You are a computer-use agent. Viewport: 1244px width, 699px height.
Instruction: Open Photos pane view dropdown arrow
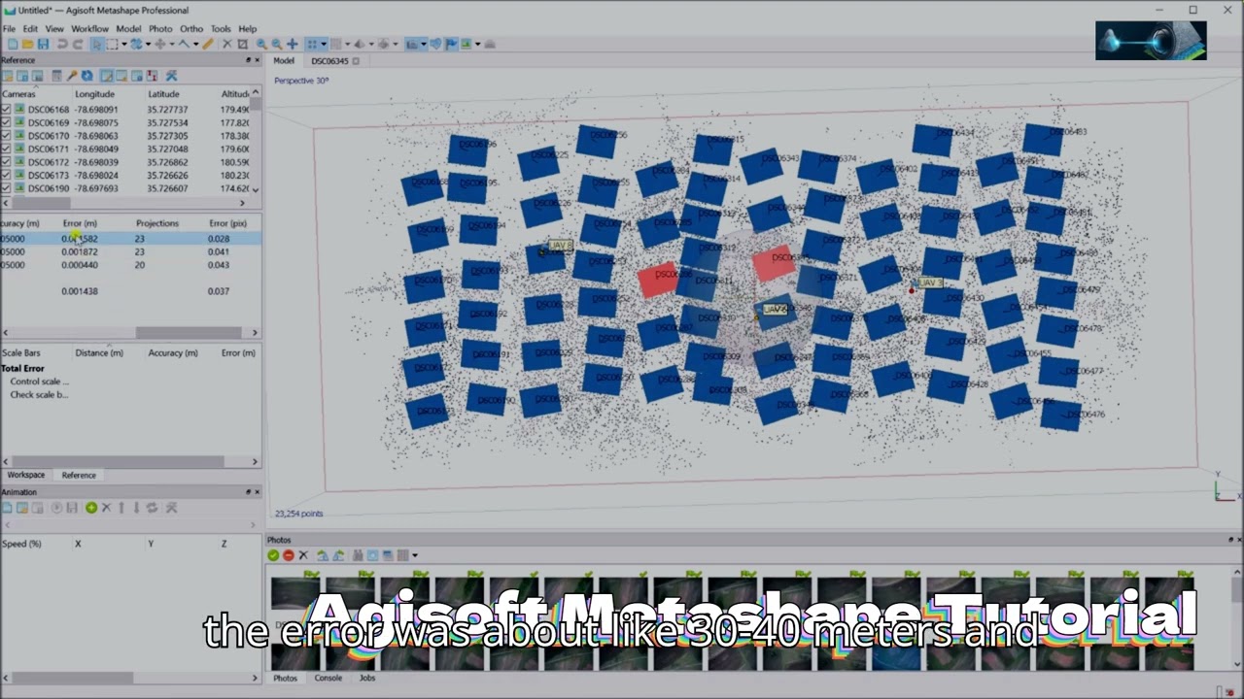[415, 555]
